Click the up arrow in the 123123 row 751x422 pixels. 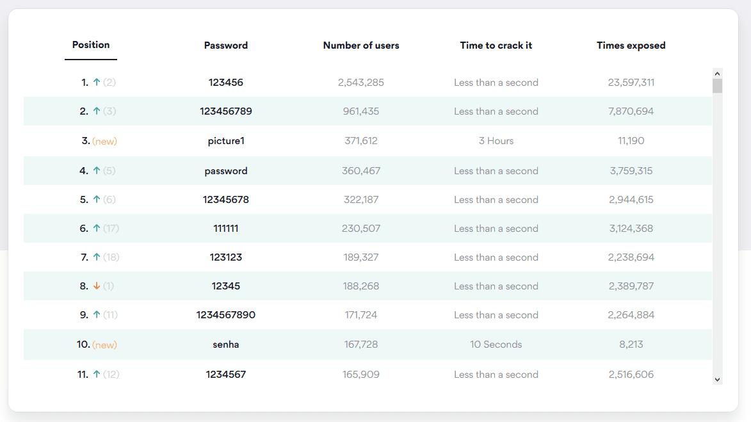[97, 257]
